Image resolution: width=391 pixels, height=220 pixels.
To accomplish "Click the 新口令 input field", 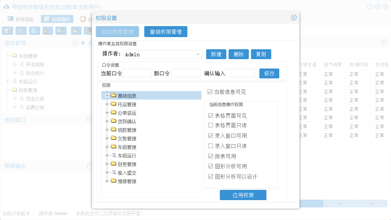I will 186,73.
